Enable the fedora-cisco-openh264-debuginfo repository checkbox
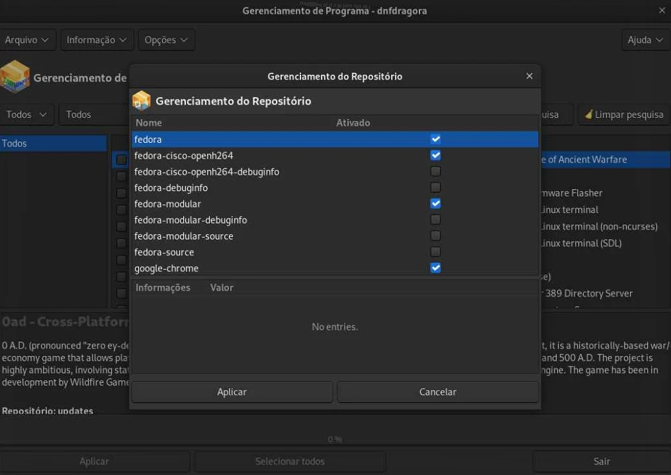671x475 pixels. 435,171
